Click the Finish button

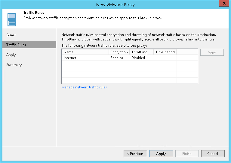point(187,154)
